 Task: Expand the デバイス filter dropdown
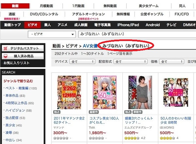click(82, 62)
